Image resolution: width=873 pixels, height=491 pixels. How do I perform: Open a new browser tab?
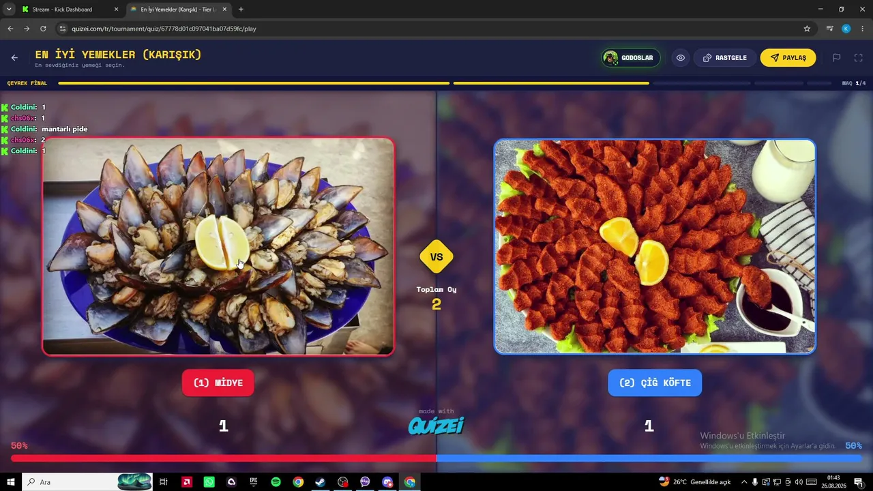point(241,10)
